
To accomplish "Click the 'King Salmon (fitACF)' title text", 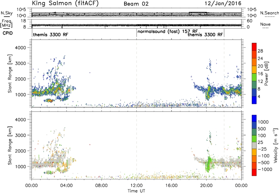I will click(x=65, y=3).
